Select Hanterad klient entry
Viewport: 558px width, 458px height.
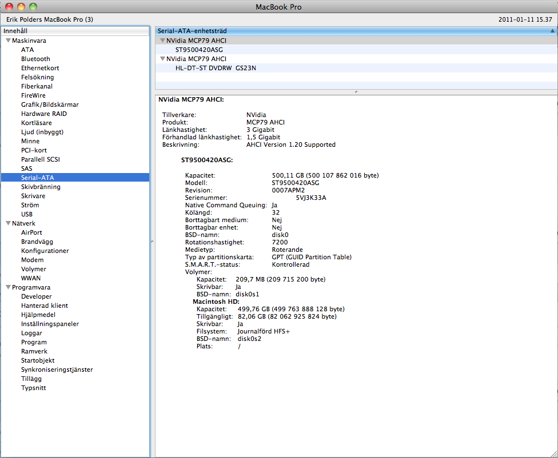pyautogui.click(x=45, y=306)
